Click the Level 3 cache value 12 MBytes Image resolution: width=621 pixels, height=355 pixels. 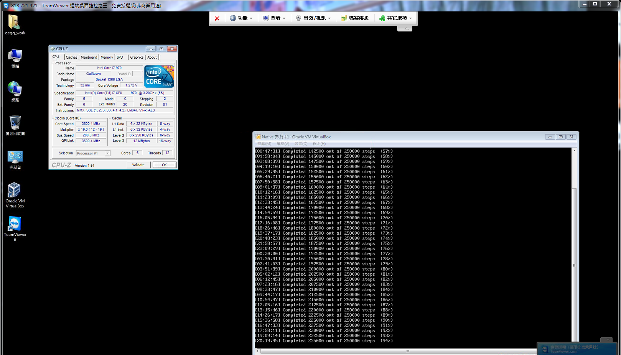click(142, 141)
